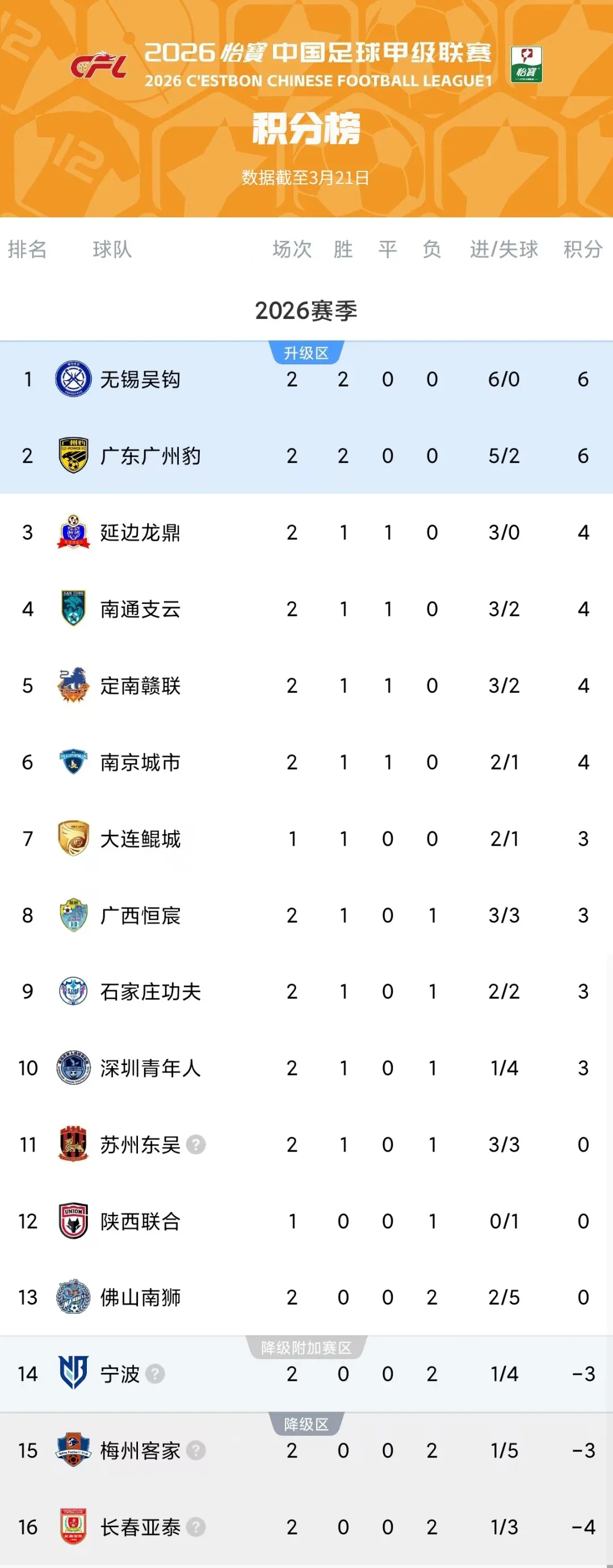Click the CFL league logo in the banner
Viewport: 613px width, 1568px height.
point(99,66)
